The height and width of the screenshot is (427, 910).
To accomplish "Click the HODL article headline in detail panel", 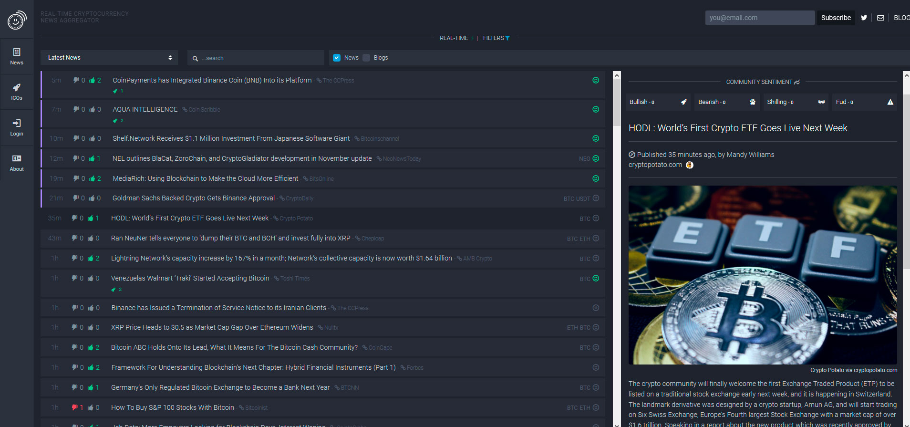I will 738,128.
